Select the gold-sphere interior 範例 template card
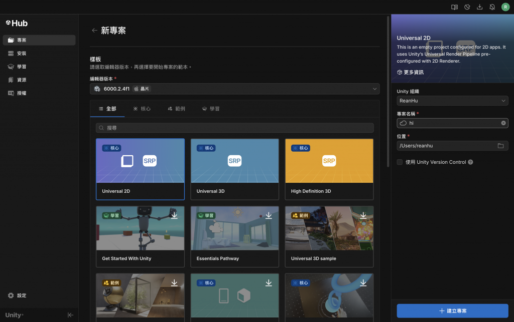The image size is (514, 322). [x=141, y=297]
